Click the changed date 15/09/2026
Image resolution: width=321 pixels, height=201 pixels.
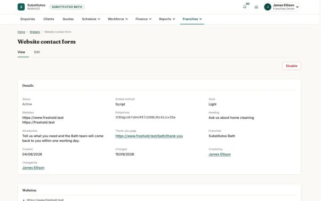(x=125, y=154)
